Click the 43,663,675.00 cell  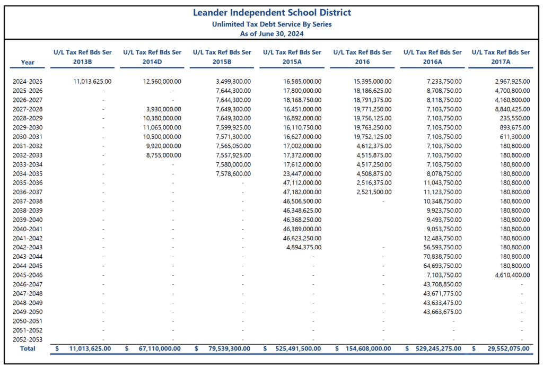[443, 312]
